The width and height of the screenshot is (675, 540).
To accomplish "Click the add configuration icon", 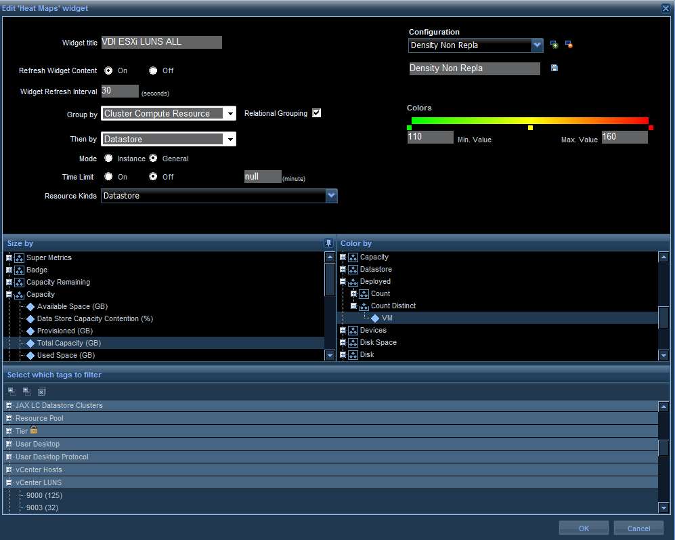I will click(x=554, y=45).
